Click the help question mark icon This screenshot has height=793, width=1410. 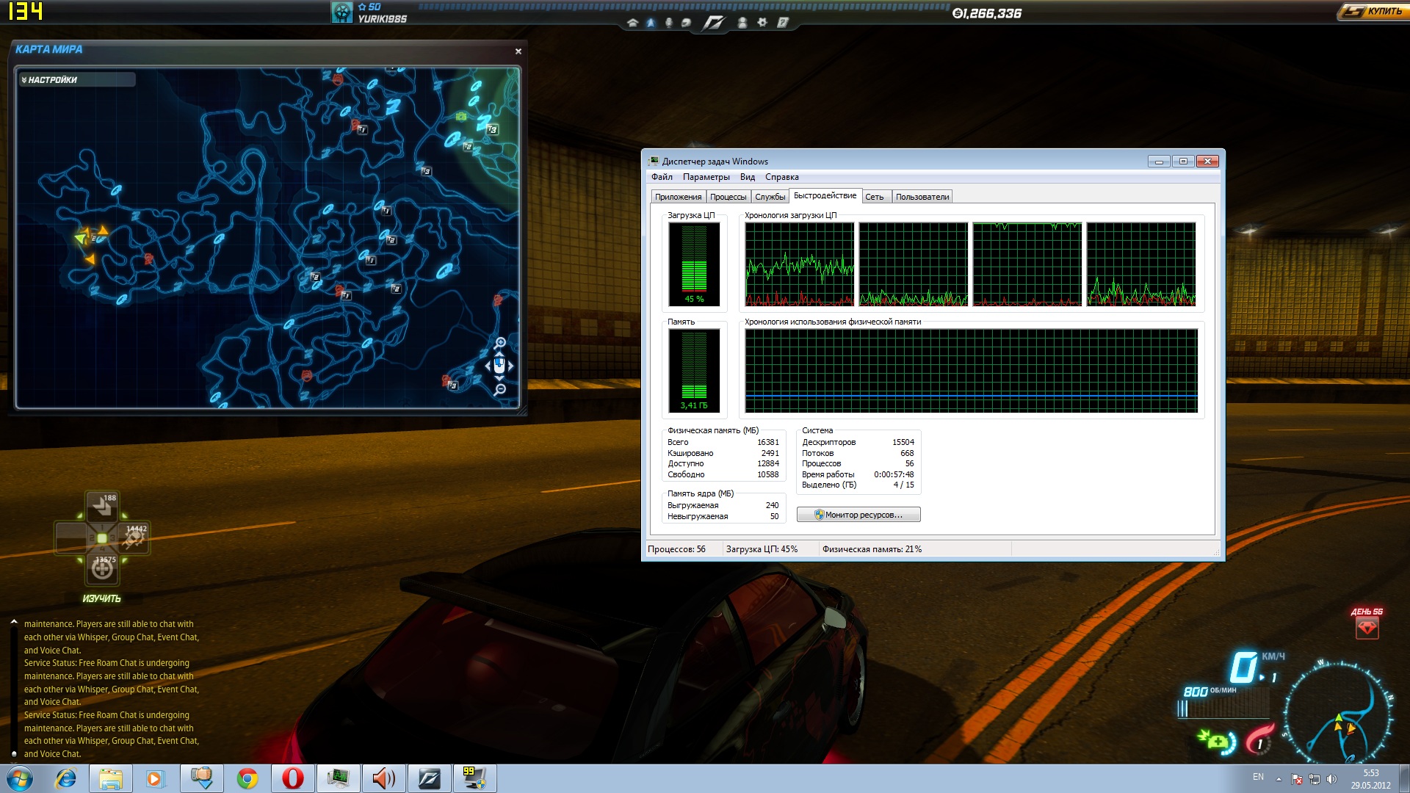coord(783,23)
